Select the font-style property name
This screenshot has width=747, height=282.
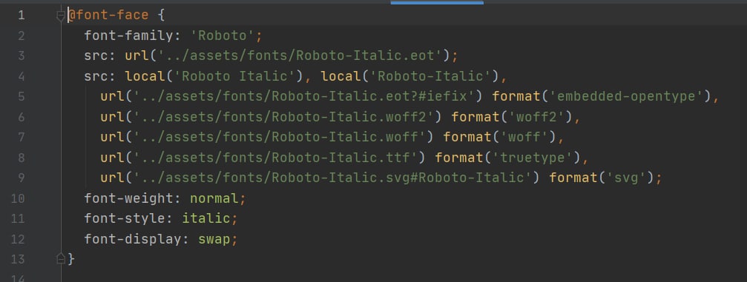pos(125,218)
